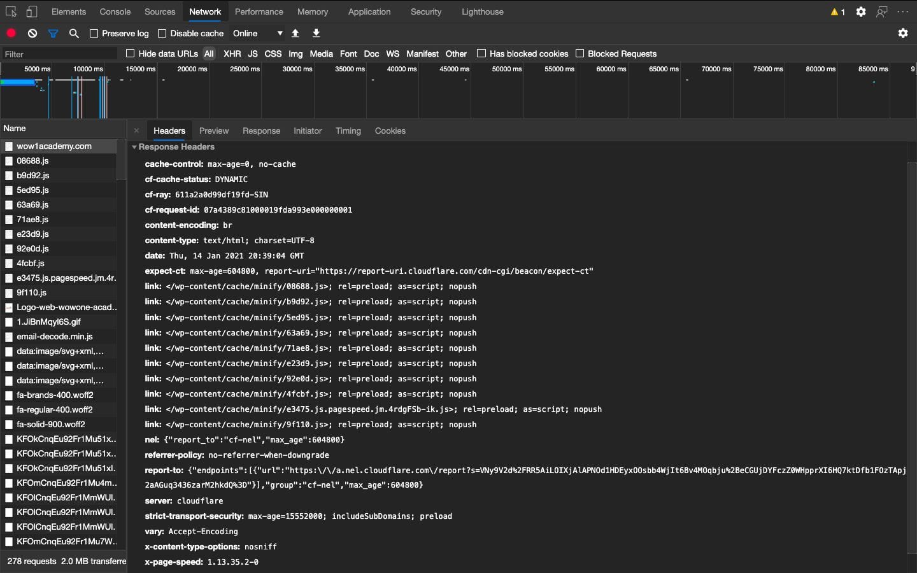Import HAR with the upload icon
This screenshot has height=573, width=917.
pyautogui.click(x=295, y=33)
